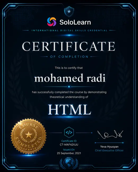The width and height of the screenshot is (138, 172).
Task: Click the name Yeva Hyusyan
Action: point(109,147)
